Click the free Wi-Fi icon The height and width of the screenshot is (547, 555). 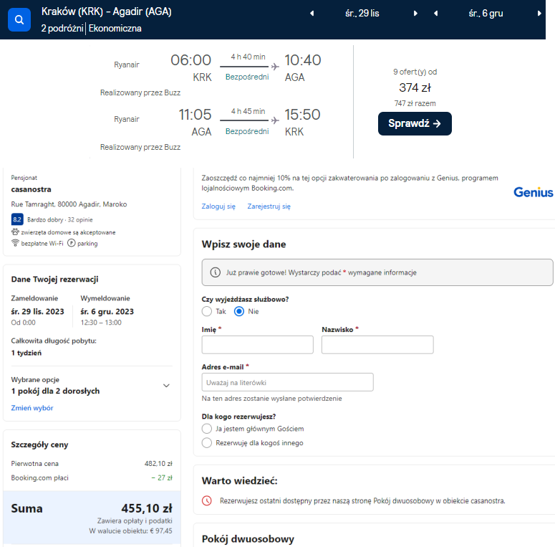[x=15, y=243]
